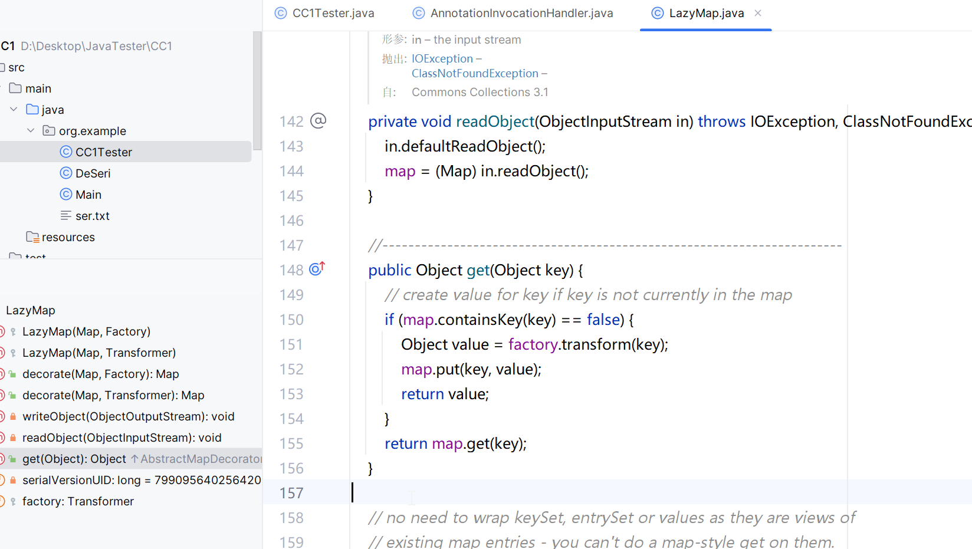Collapse the java folder node

coord(14,110)
